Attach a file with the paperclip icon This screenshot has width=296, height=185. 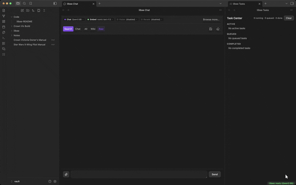(x=66, y=174)
